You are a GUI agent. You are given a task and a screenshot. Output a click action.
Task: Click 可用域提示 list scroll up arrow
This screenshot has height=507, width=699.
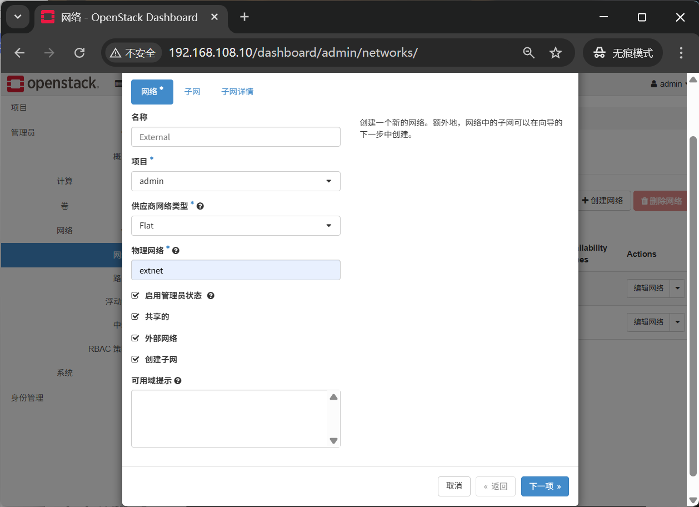pyautogui.click(x=333, y=397)
